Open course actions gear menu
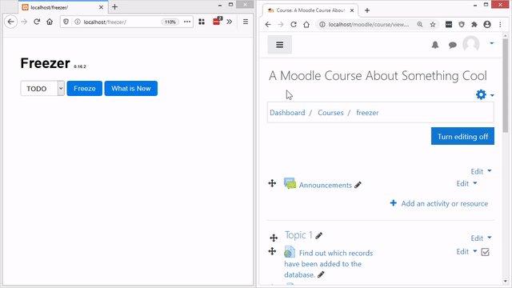This screenshot has width=512, height=288. click(485, 94)
